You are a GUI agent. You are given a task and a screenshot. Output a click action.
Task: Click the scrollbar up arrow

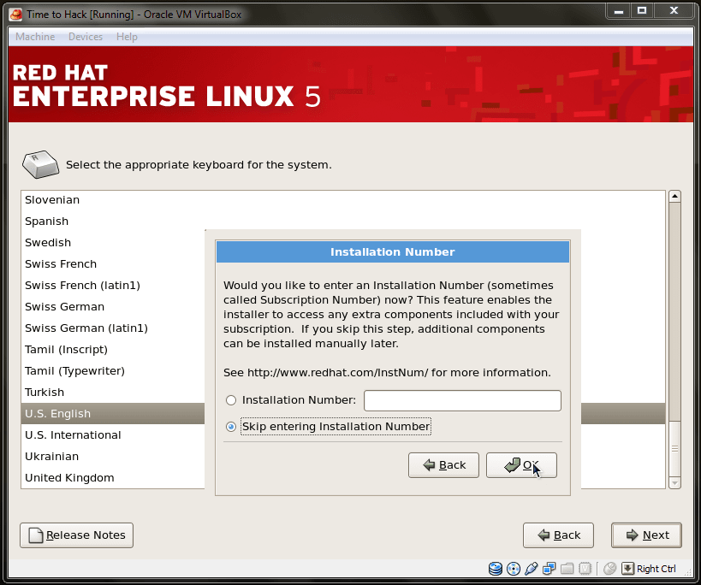[x=674, y=196]
